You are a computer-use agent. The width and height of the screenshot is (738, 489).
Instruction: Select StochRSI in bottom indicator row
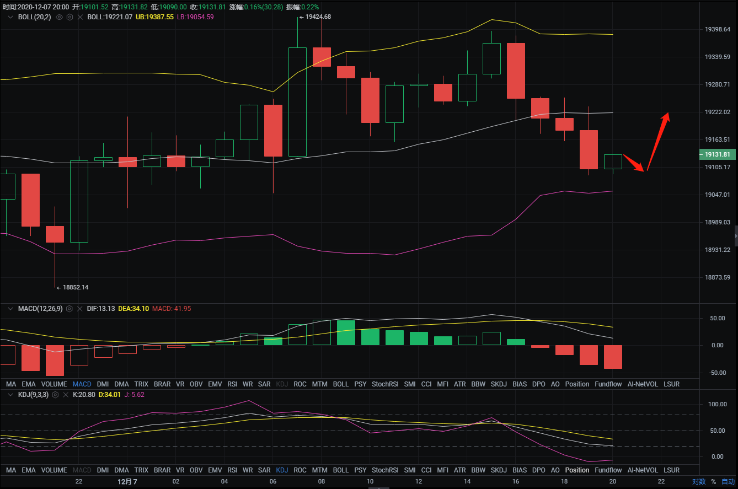(x=385, y=470)
